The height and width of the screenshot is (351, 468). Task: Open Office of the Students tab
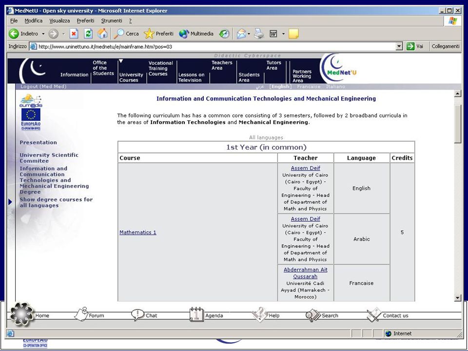(x=103, y=68)
